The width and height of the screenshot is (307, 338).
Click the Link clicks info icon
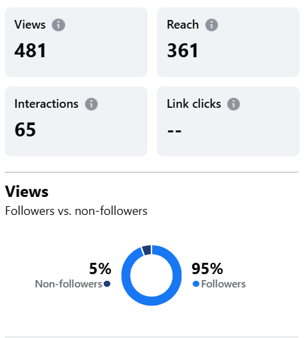[233, 104]
